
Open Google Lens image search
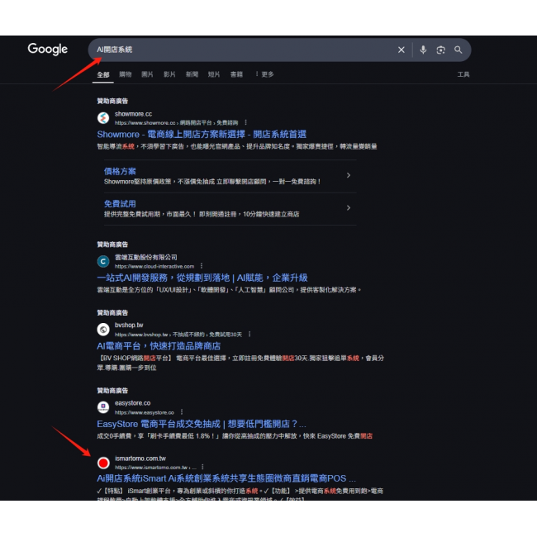point(440,50)
